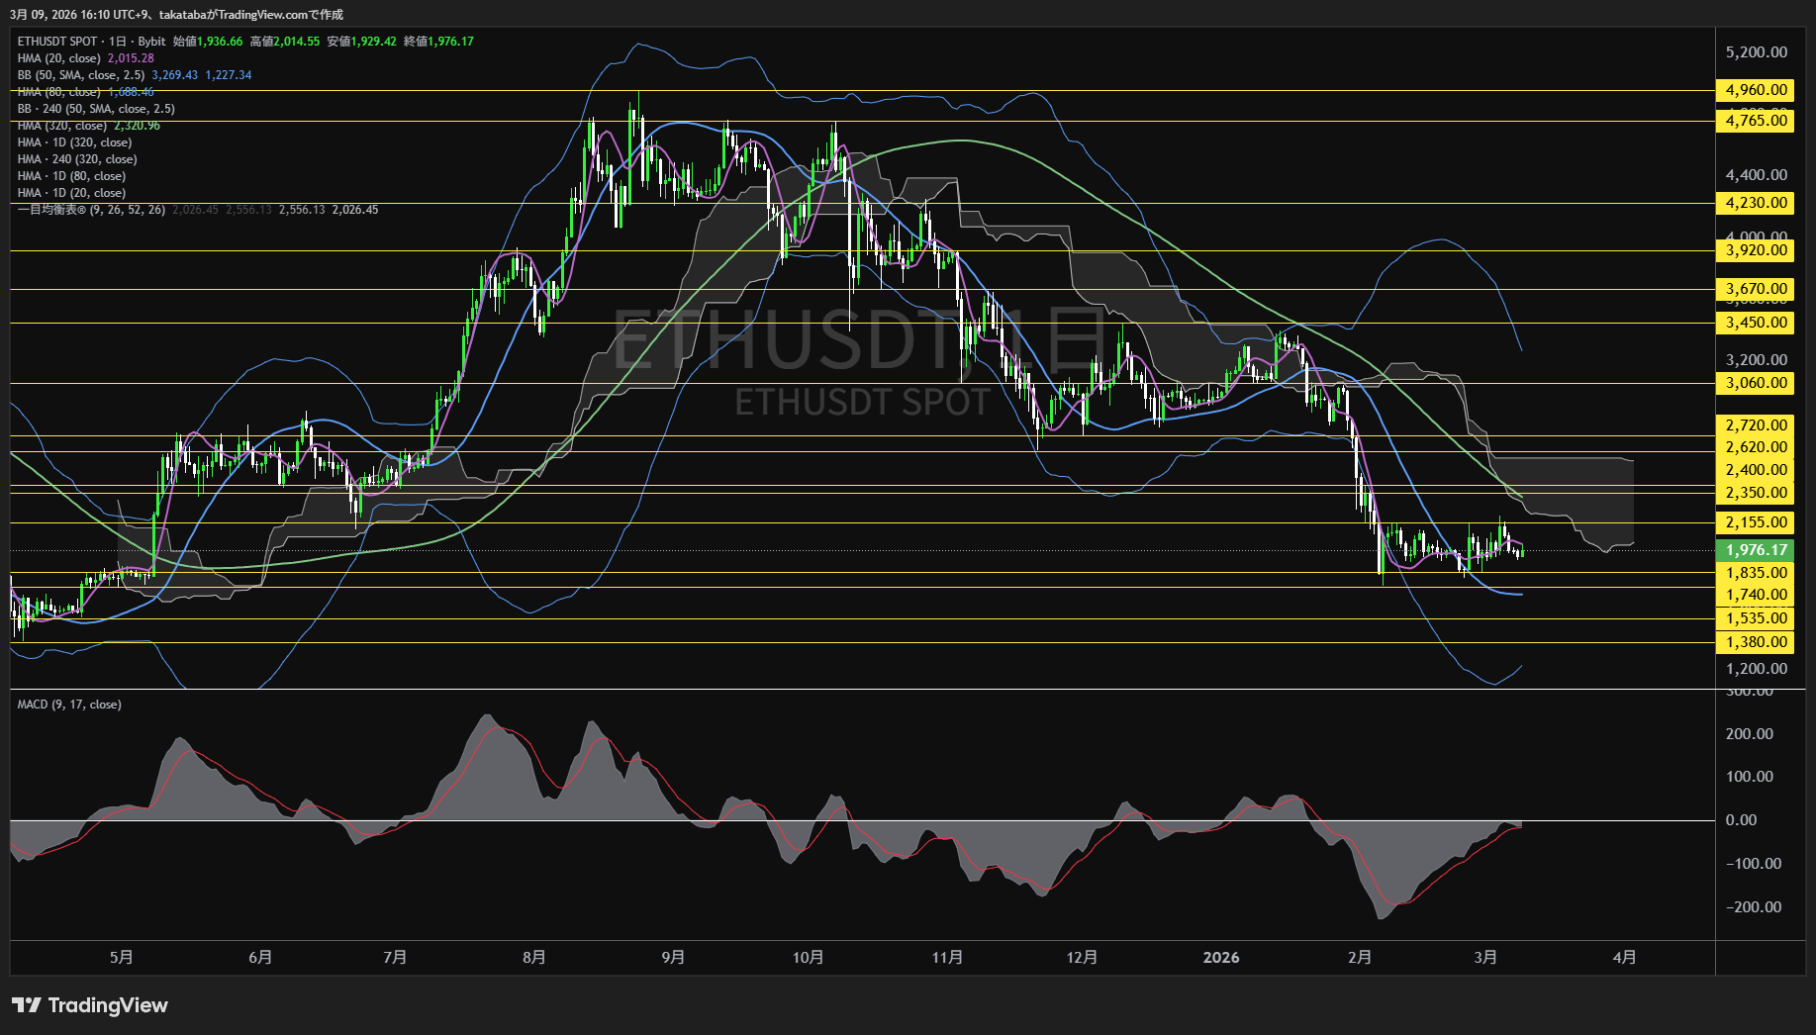Viewport: 1816px width, 1035px height.
Task: Click the TradingView logo icon
Action: pyautogui.click(x=27, y=1005)
